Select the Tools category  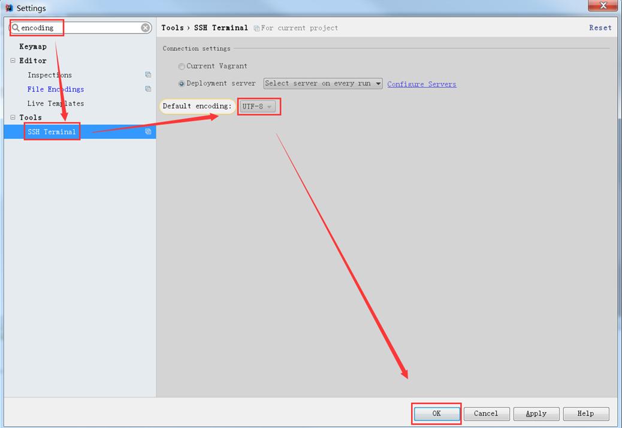click(31, 117)
